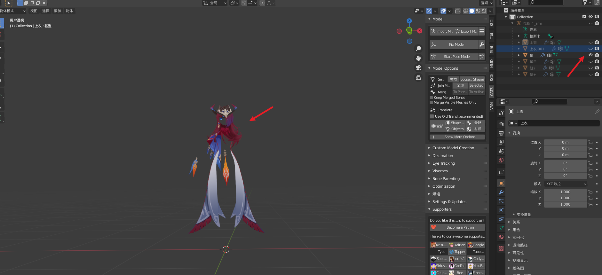
Task: Open the Material properties tab icon
Action: pyautogui.click(x=501, y=237)
